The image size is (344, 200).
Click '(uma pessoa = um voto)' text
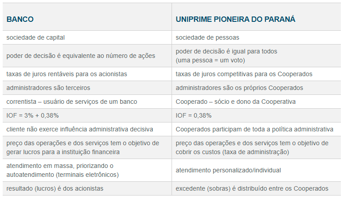click(x=210, y=61)
